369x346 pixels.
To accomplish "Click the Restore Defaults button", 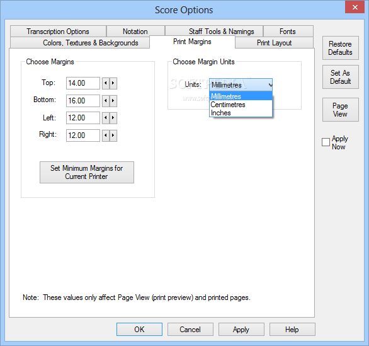I will point(340,48).
